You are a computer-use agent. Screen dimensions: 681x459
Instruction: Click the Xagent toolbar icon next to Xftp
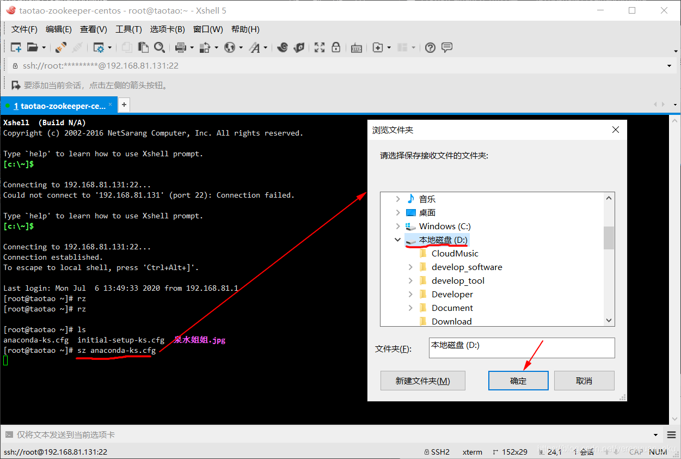[x=299, y=48]
